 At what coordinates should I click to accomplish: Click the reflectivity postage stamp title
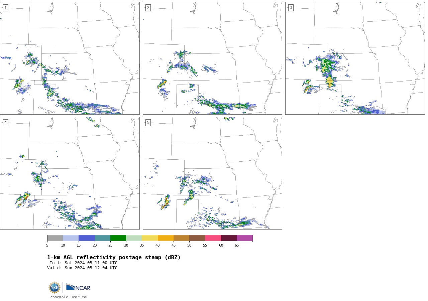coord(114,258)
